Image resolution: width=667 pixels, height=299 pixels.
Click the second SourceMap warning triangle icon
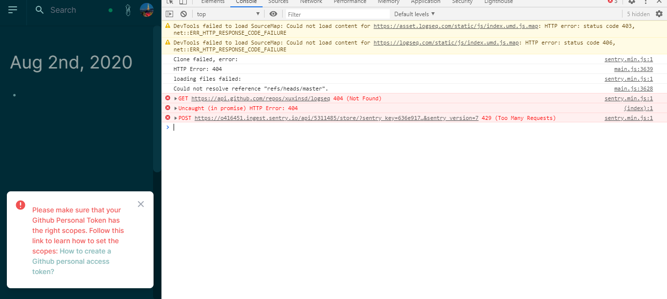pos(168,42)
